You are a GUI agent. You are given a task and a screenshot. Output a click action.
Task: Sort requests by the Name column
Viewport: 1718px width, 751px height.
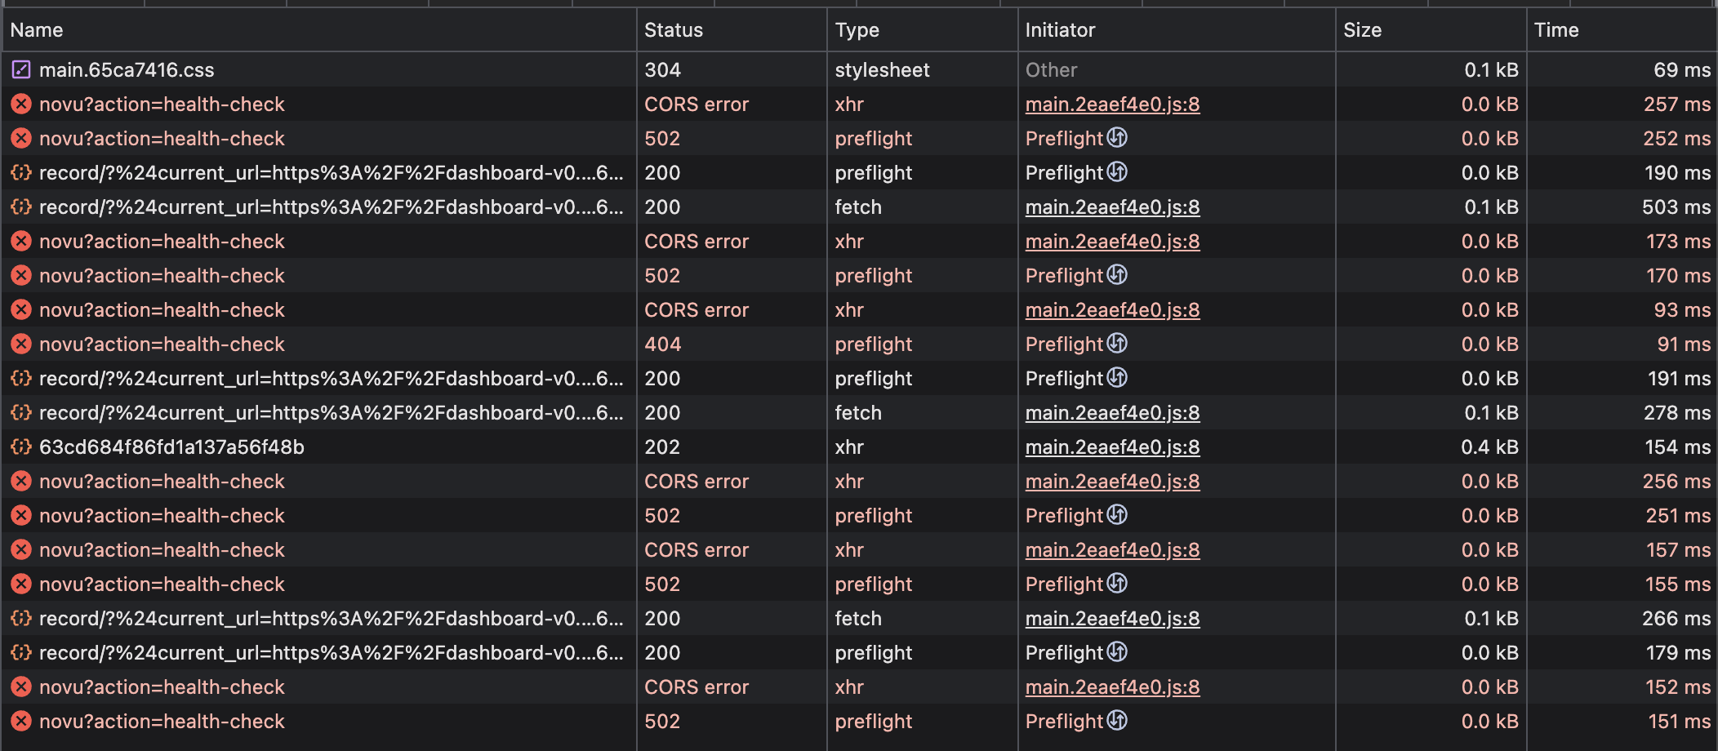37,30
